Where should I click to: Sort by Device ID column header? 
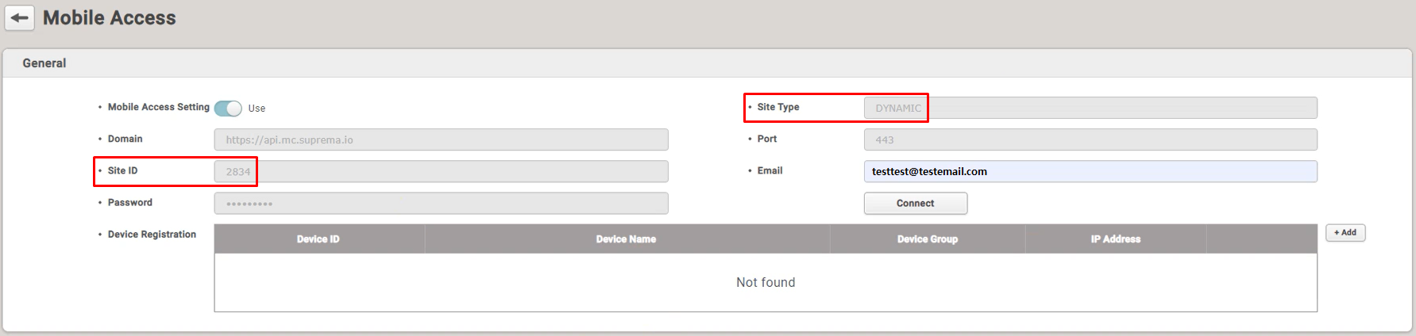(x=318, y=239)
